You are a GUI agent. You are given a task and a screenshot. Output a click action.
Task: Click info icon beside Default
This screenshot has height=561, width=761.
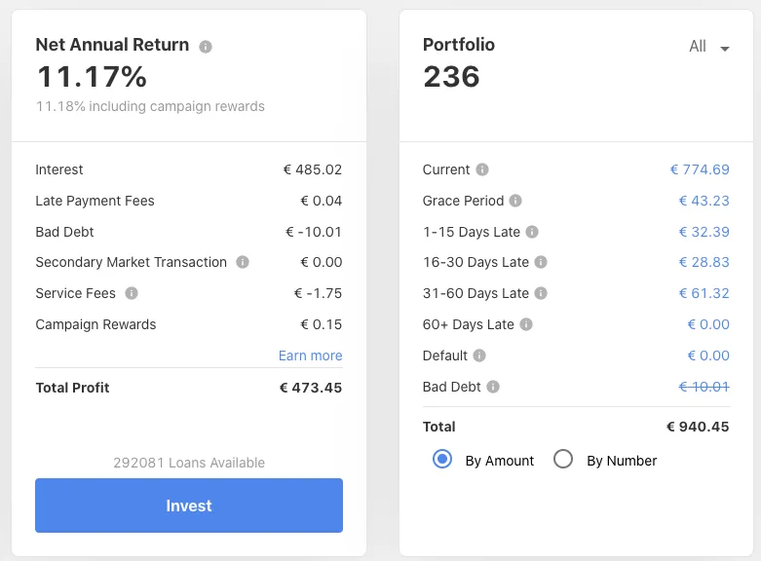coord(479,355)
